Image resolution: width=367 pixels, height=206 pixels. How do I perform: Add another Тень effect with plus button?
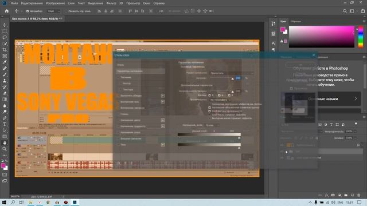pyautogui.click(x=163, y=145)
